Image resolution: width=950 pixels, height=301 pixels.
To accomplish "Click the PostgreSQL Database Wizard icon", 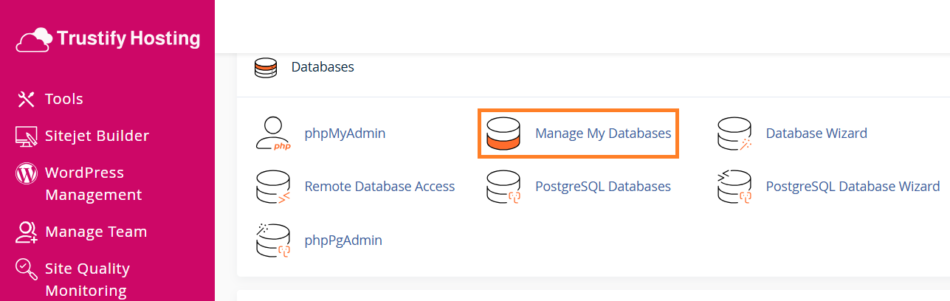I will [734, 187].
